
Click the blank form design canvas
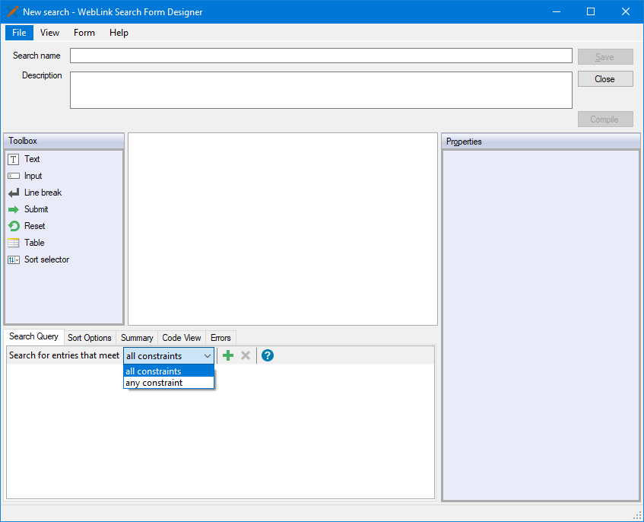[283, 229]
